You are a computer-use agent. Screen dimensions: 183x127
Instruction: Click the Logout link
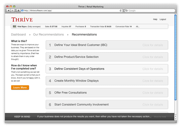[163, 19]
